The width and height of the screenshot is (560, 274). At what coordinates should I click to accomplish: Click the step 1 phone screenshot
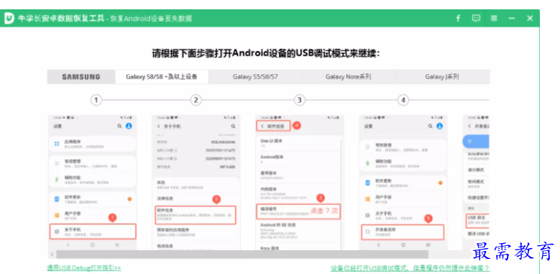click(93, 182)
